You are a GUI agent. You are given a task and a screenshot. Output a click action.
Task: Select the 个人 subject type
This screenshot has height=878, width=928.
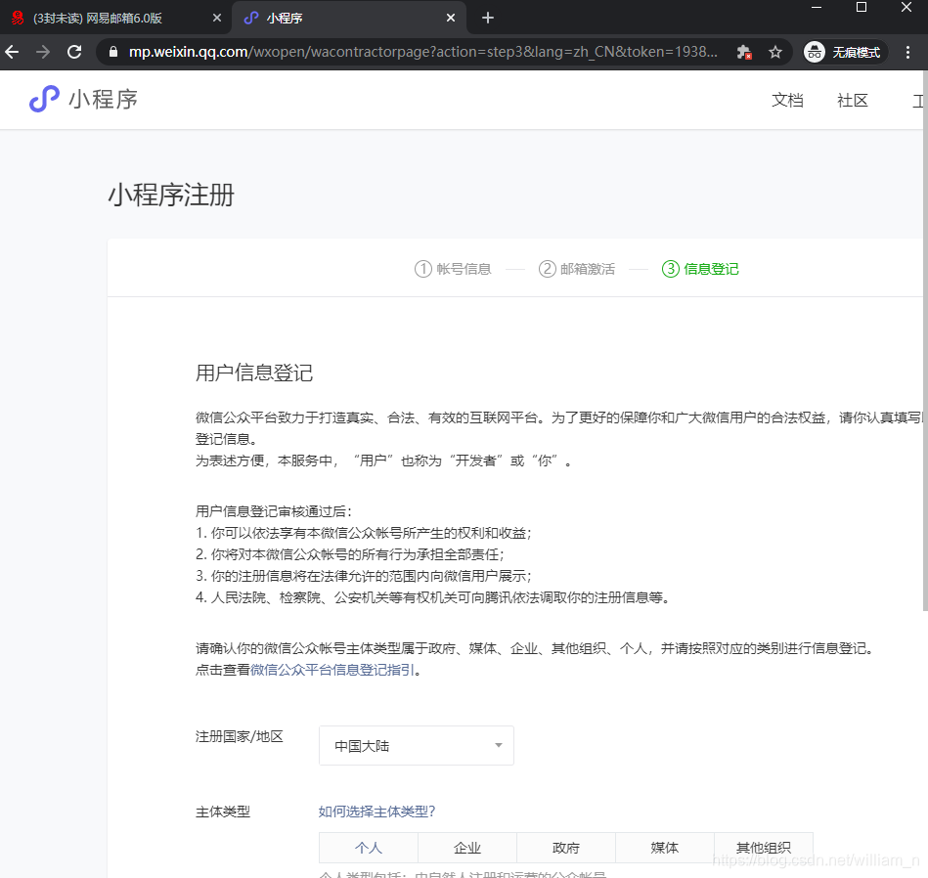(368, 848)
